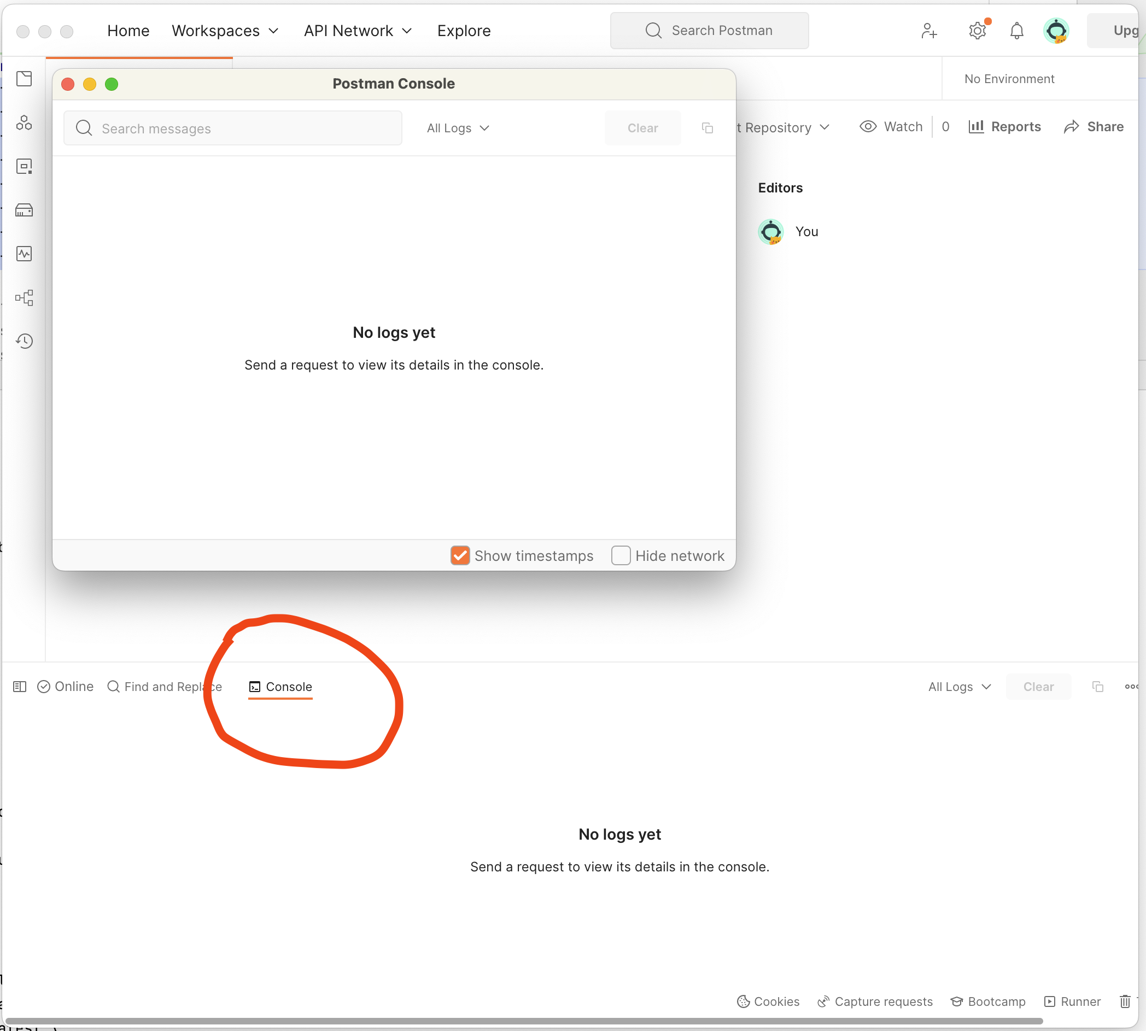The image size is (1146, 1031).
Task: Enable Hide network in the console
Action: click(x=621, y=555)
